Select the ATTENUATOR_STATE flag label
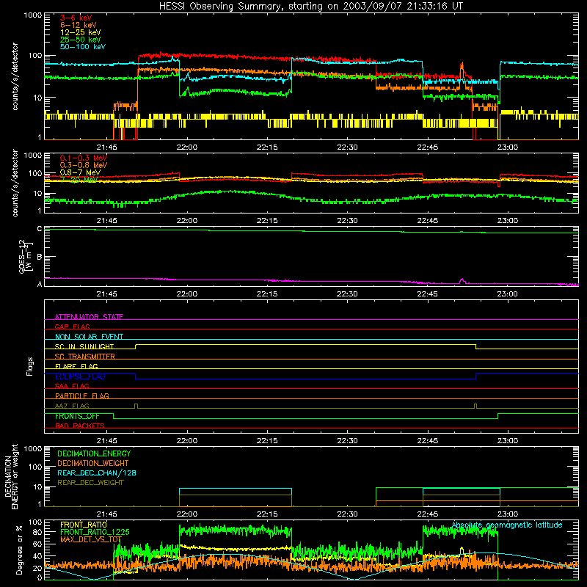Image resolution: width=587 pixels, height=587 pixels. pos(89,317)
